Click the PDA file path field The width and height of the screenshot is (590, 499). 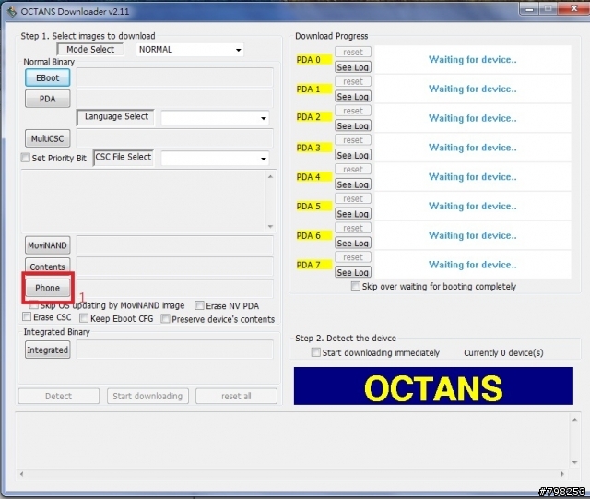click(x=174, y=99)
